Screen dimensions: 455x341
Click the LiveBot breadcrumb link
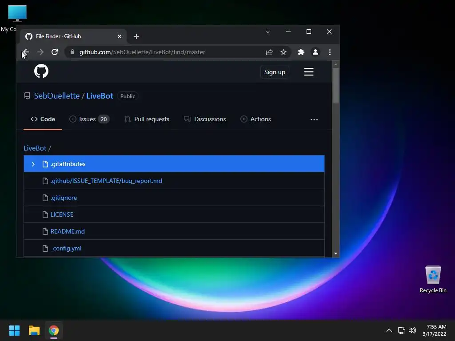coord(35,148)
